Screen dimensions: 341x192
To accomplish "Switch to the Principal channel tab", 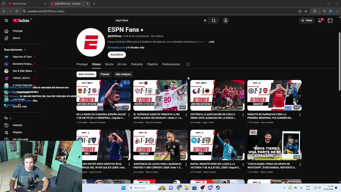I will click(82, 64).
